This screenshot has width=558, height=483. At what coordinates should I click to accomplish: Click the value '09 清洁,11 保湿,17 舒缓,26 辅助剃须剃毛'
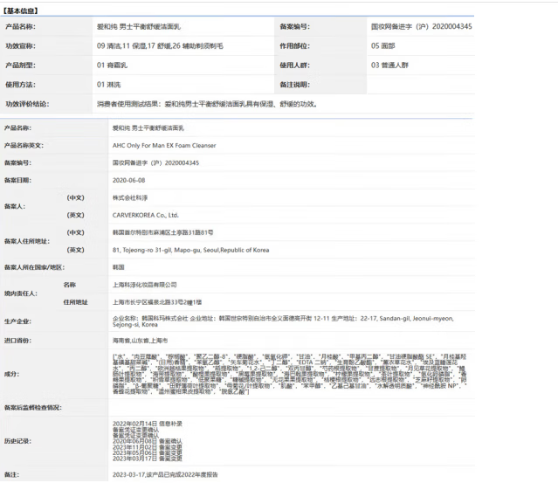click(160, 46)
